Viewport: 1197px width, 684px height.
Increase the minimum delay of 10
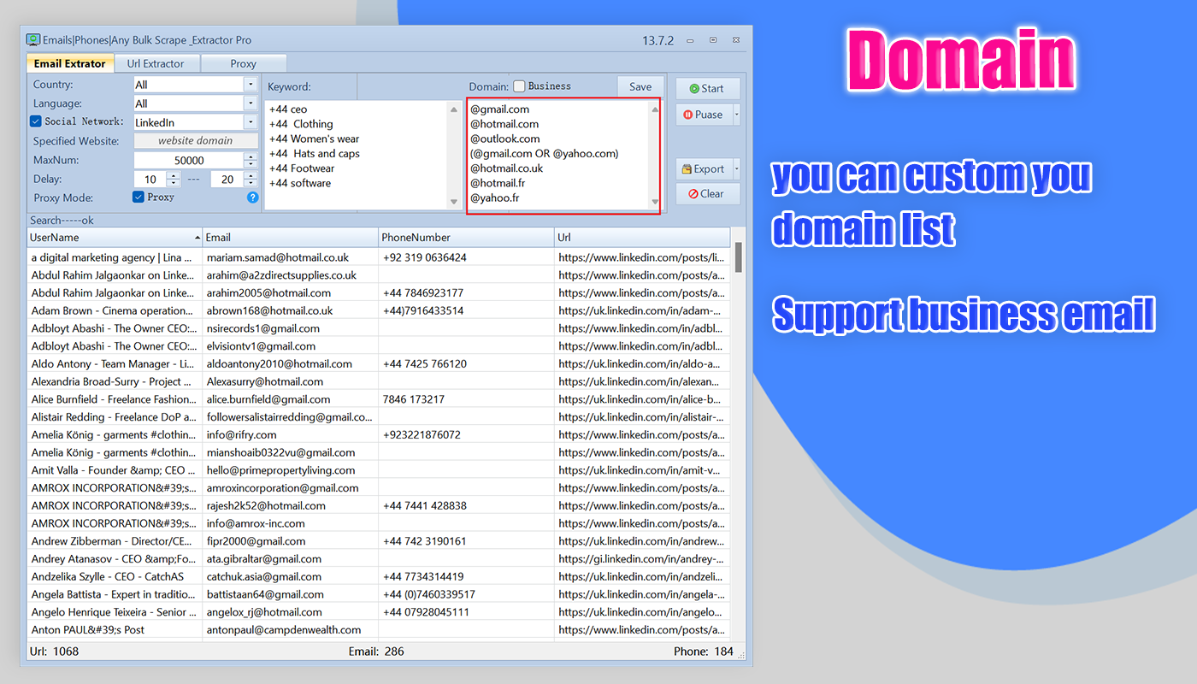(x=174, y=175)
